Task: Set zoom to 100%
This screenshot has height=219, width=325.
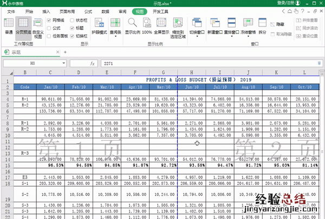Action: [x=147, y=26]
